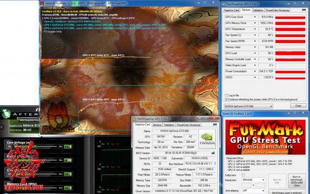Image resolution: width=310 pixels, height=194 pixels.
Task: Click the GPU-Z Sensors window title bar icon
Action: click(x=223, y=4)
